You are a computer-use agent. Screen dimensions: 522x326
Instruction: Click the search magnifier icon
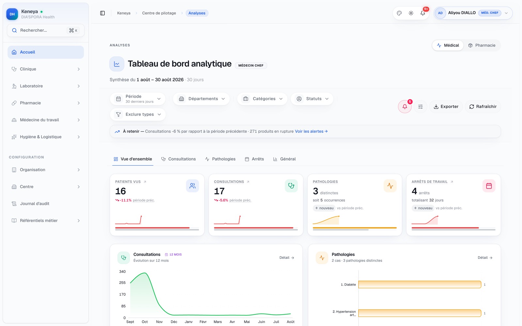(14, 30)
